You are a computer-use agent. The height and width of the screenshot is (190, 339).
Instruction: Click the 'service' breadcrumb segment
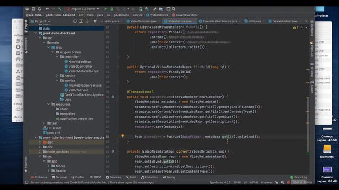138,15
